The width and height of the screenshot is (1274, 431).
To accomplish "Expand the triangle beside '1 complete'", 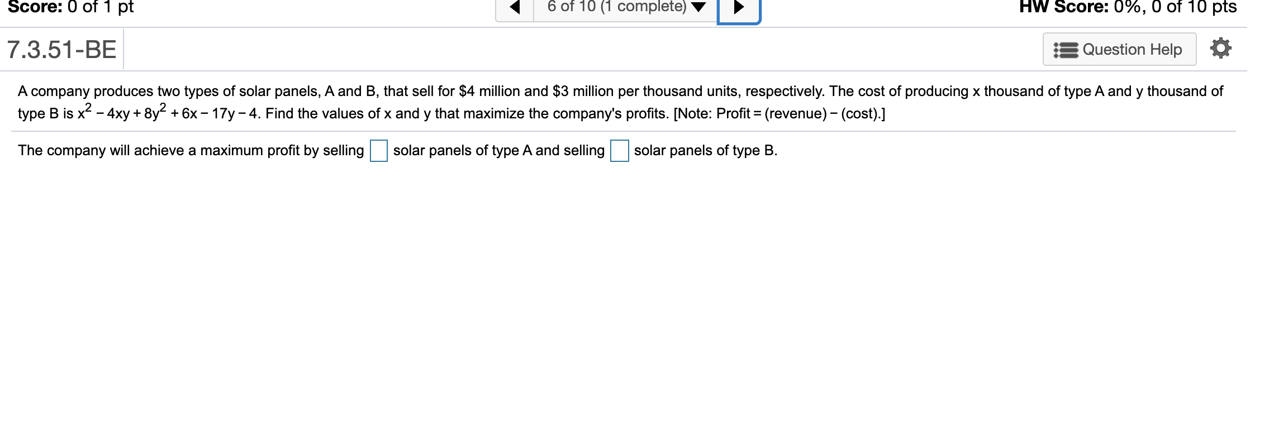I will pyautogui.click(x=699, y=7).
